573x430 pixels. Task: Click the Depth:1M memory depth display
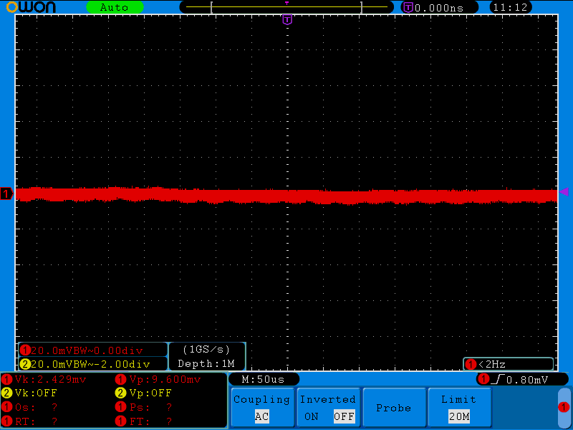[206, 363]
